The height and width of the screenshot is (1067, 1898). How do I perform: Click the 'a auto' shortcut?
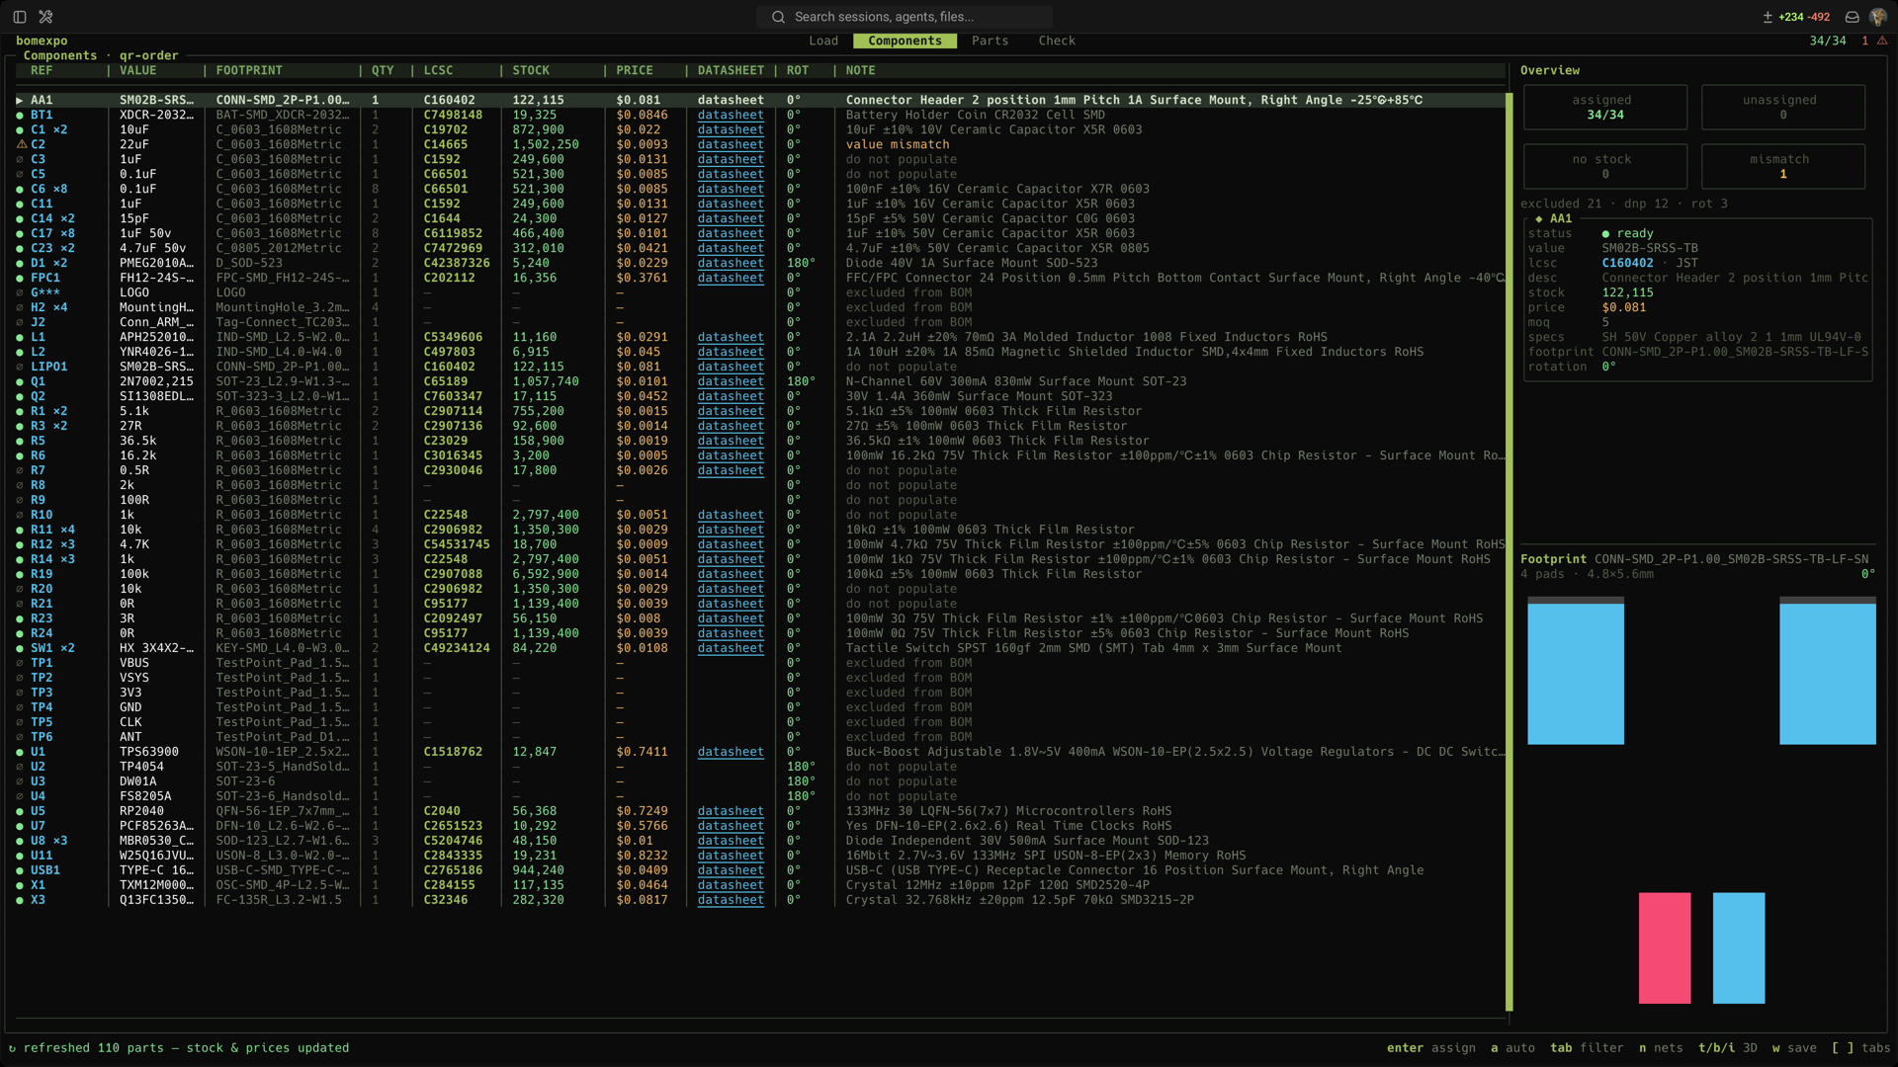point(1512,1048)
